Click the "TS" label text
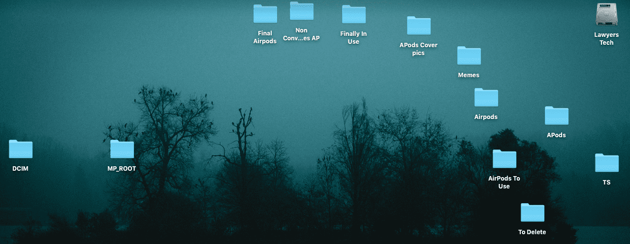The height and width of the screenshot is (244, 630). (x=606, y=183)
